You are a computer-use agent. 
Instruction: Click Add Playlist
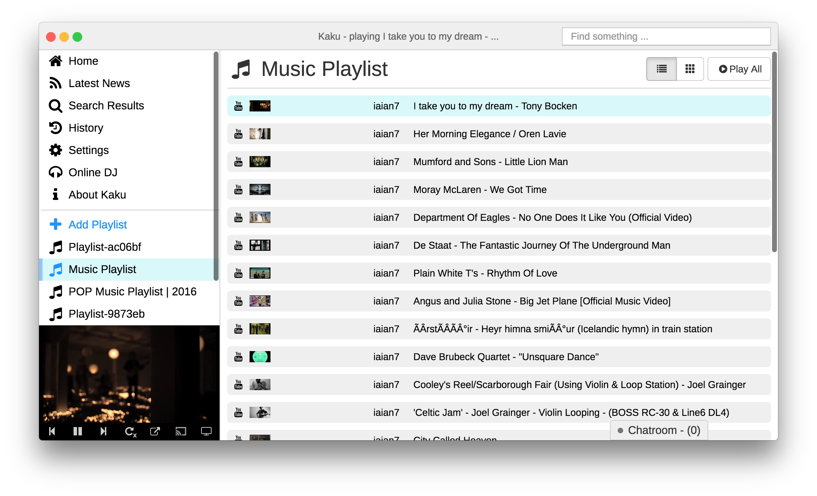(98, 225)
